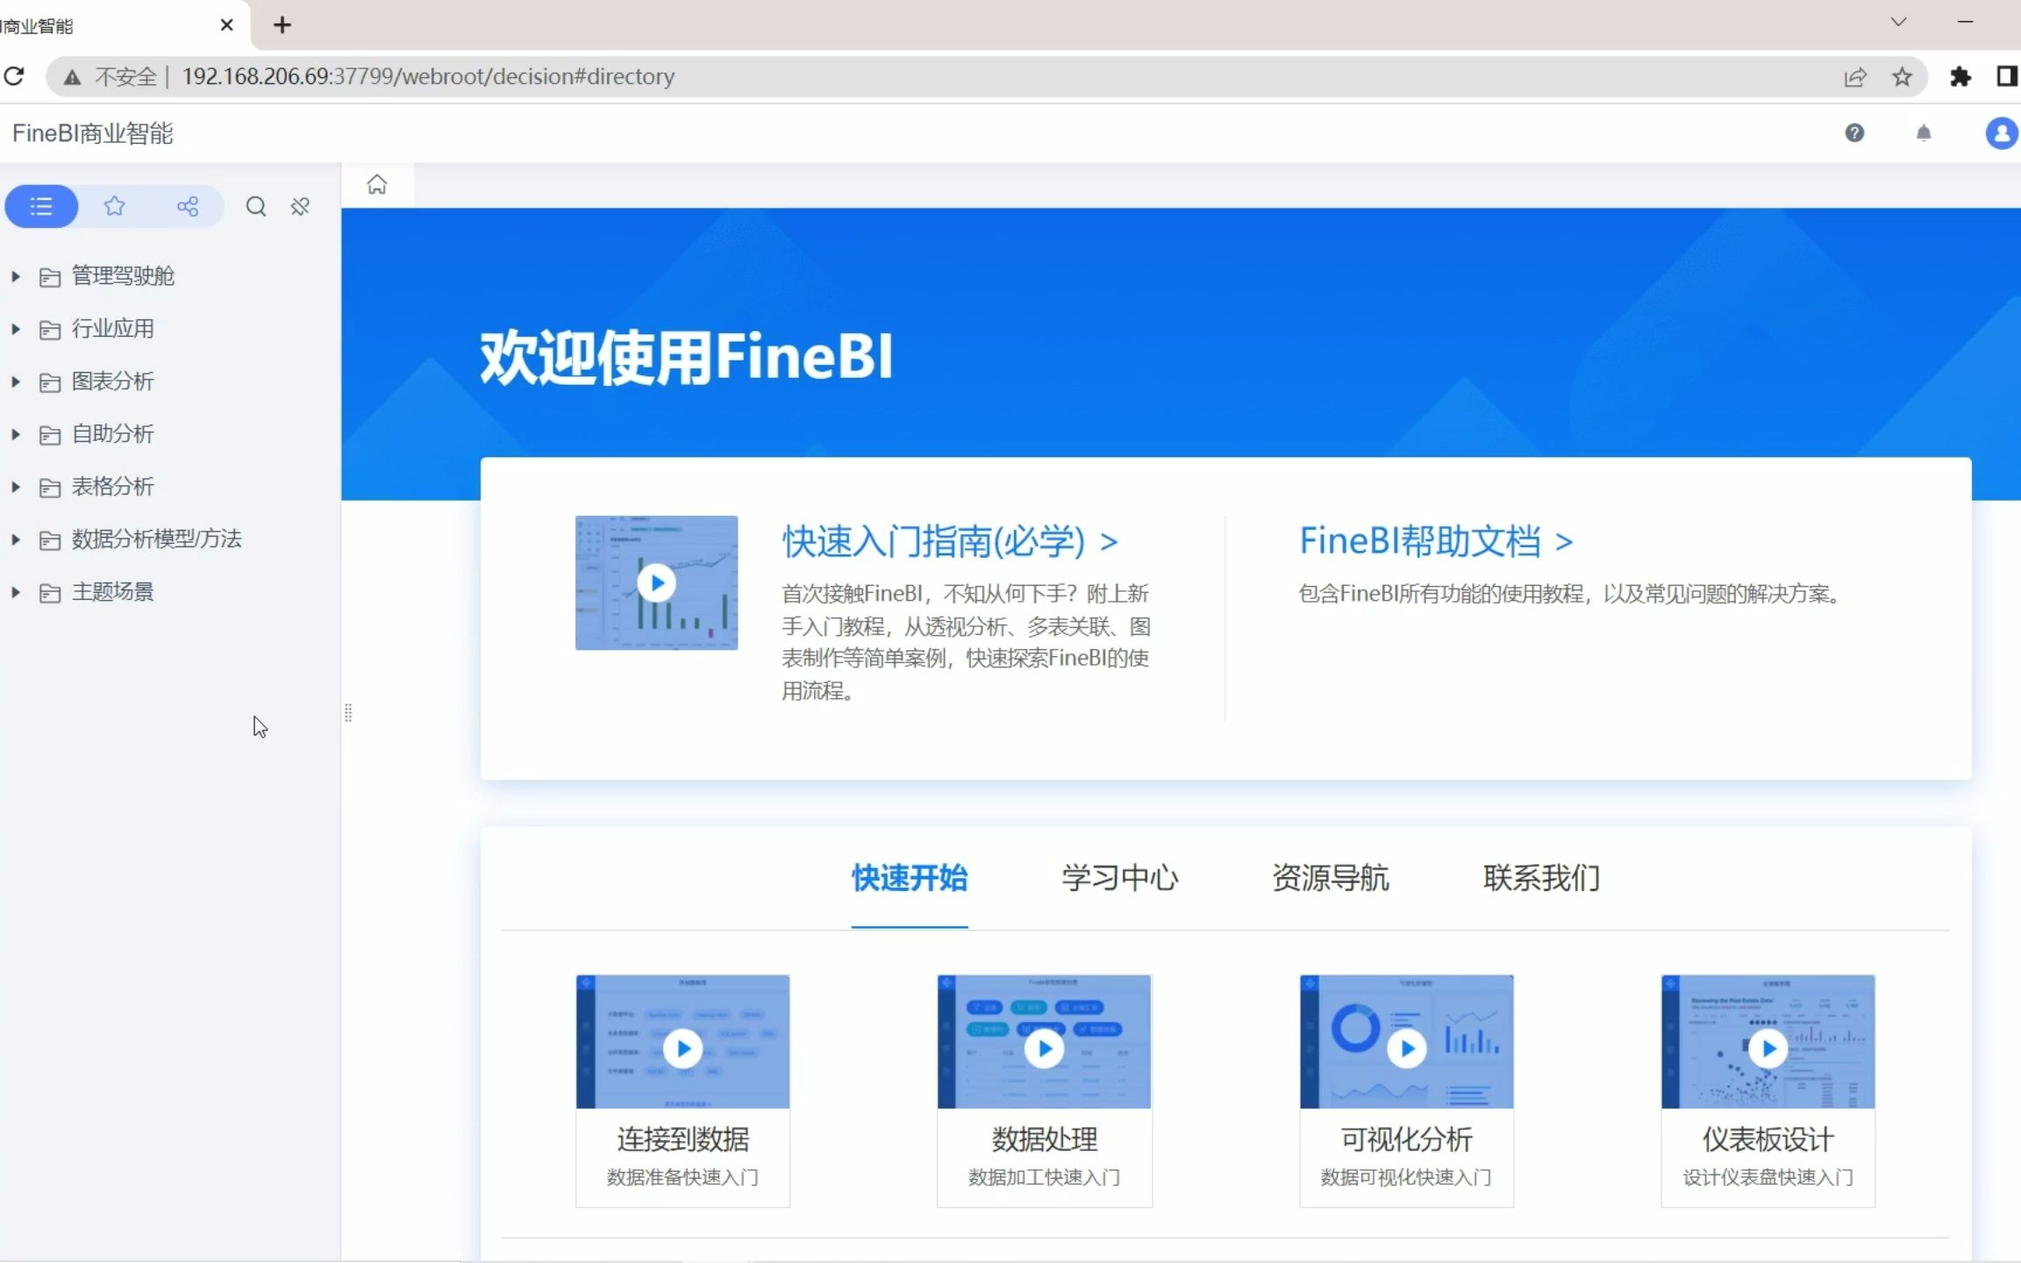Screen dimensions: 2021x1263
Task: Expand the 主题场景 folder arrow
Action: pyautogui.click(x=16, y=592)
